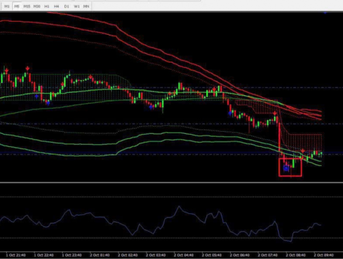Show the D1 daily timeframe
This screenshot has height=259, width=343.
point(67,6)
